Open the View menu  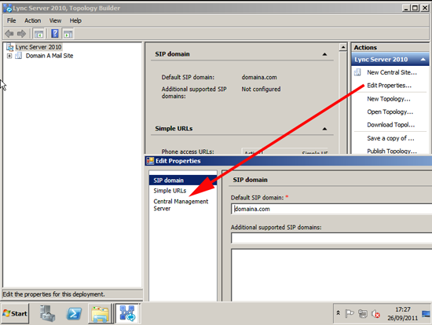[55, 20]
